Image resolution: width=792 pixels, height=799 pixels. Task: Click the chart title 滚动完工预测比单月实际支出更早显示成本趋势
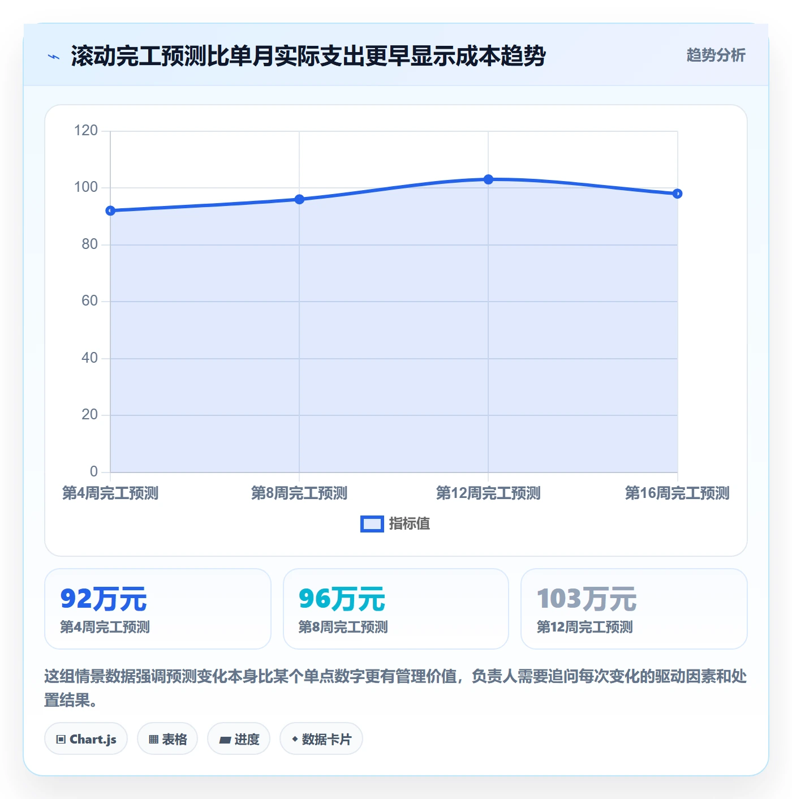pyautogui.click(x=308, y=56)
